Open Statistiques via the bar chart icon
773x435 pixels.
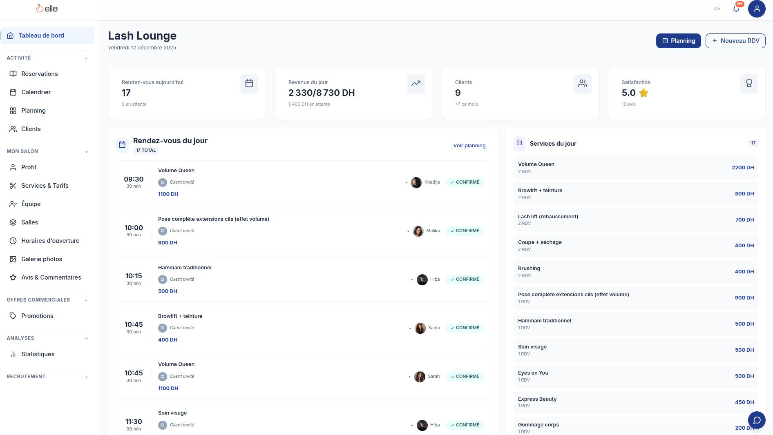13,354
